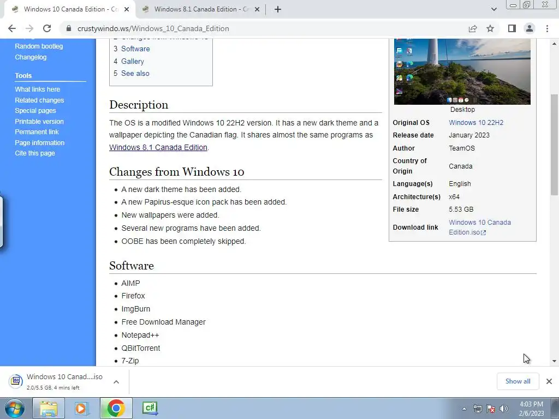Click the Chrome taskbar icon

point(116,408)
